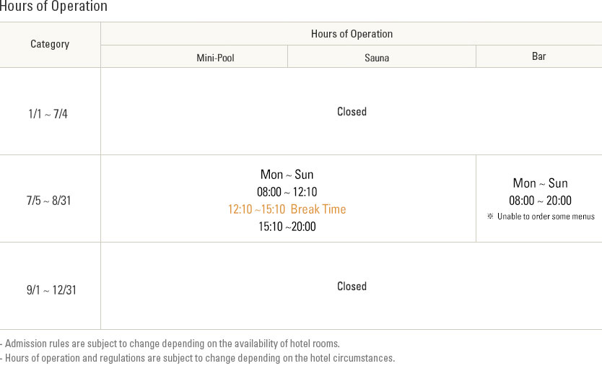Click the hotel circumstances footnote
This screenshot has height=371, width=602.
tap(198, 358)
